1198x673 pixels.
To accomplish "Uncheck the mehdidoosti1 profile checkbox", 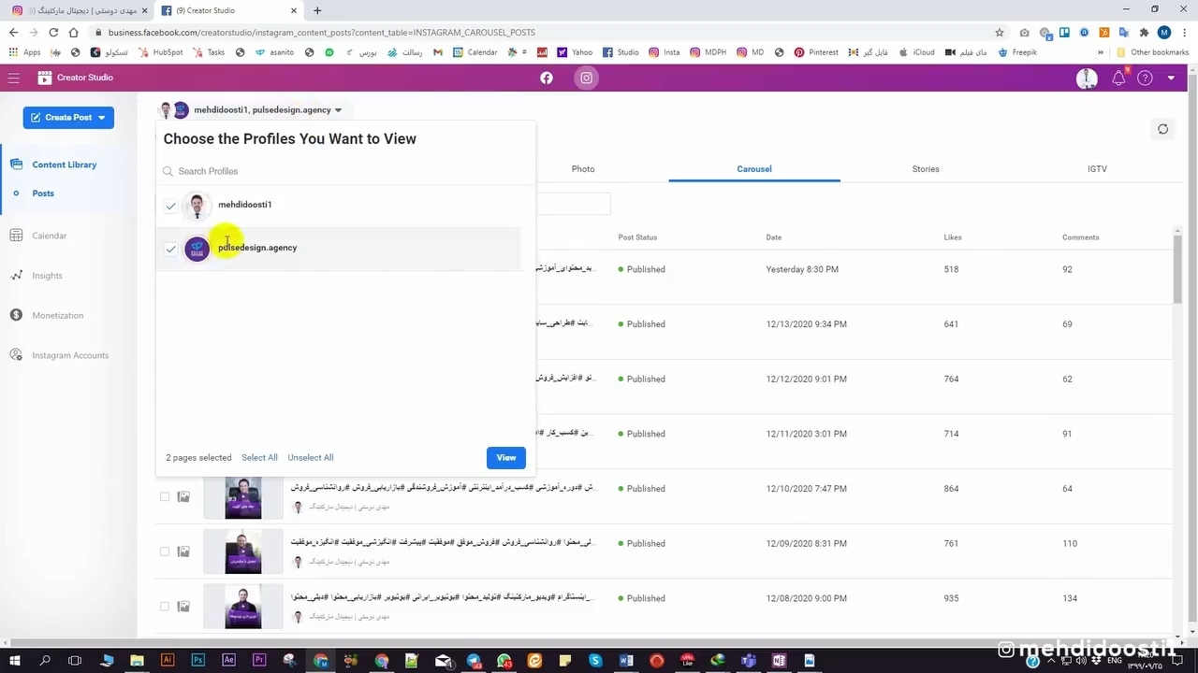I will coord(170,206).
